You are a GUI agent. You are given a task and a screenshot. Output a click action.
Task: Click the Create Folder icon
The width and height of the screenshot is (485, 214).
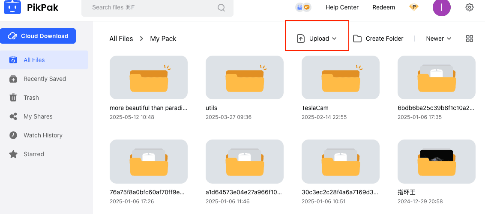pyautogui.click(x=357, y=39)
